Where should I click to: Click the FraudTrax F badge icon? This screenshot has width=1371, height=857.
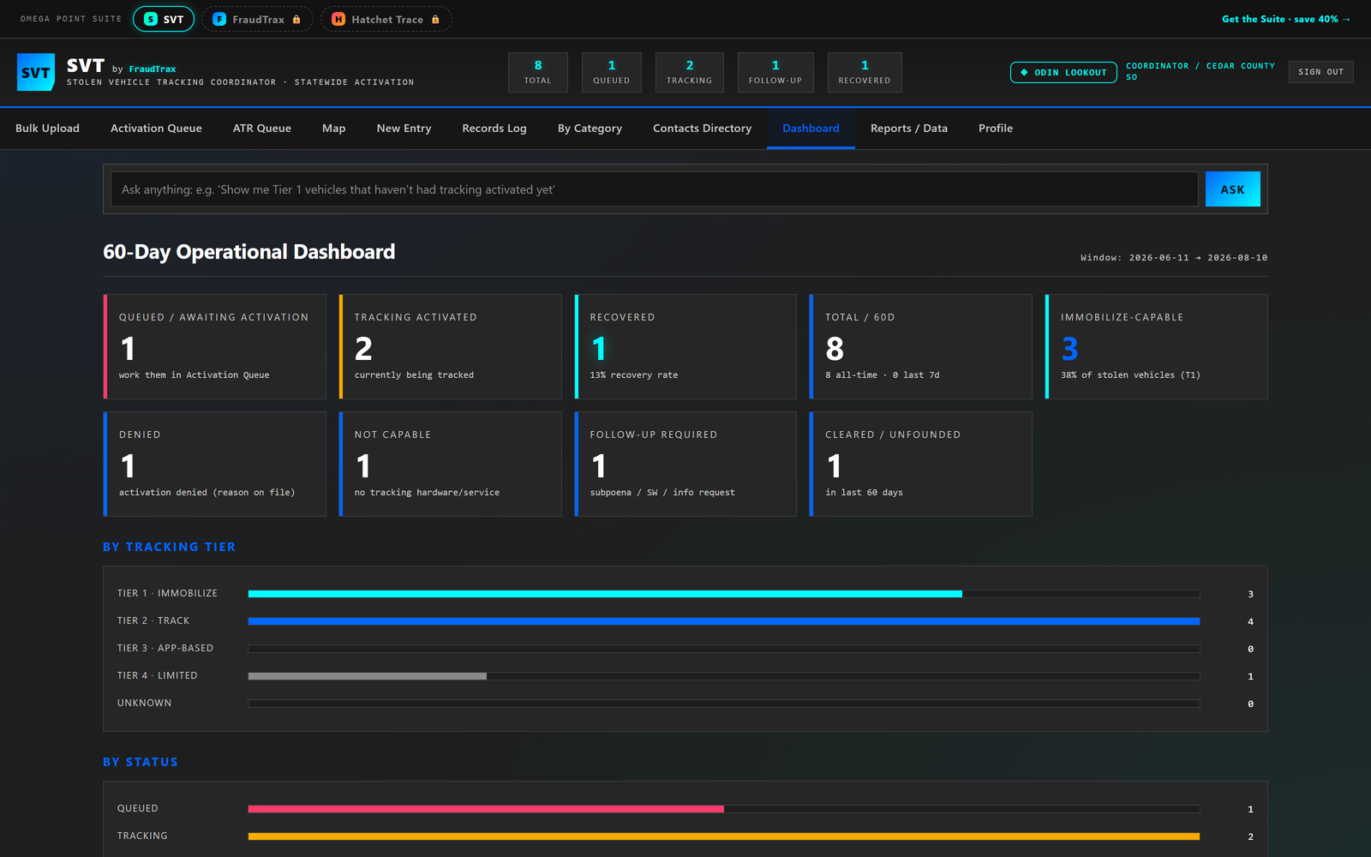(219, 19)
